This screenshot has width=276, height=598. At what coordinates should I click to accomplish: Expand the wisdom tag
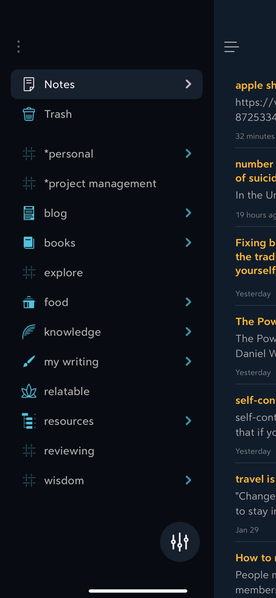(188, 480)
